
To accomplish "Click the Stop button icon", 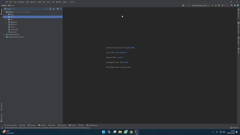I will click(x=228, y=5).
